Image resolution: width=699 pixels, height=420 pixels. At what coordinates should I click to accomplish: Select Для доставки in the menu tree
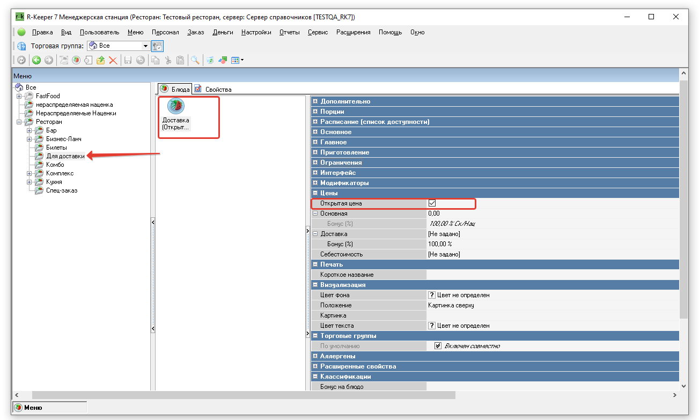(x=65, y=156)
